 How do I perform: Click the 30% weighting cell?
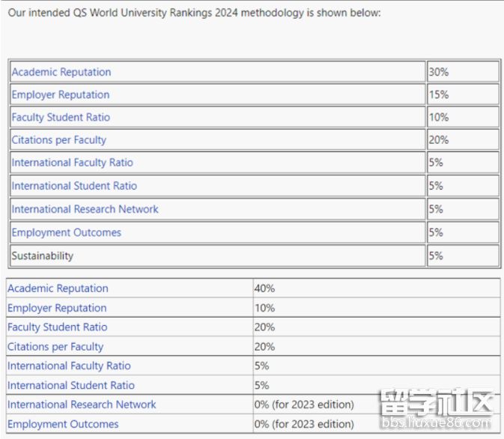pos(439,72)
